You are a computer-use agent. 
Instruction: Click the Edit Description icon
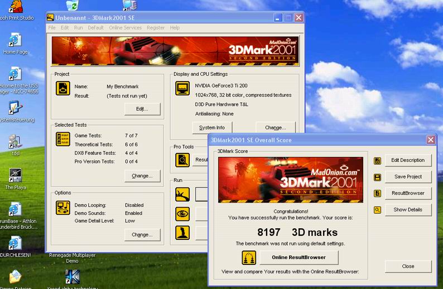(x=377, y=161)
